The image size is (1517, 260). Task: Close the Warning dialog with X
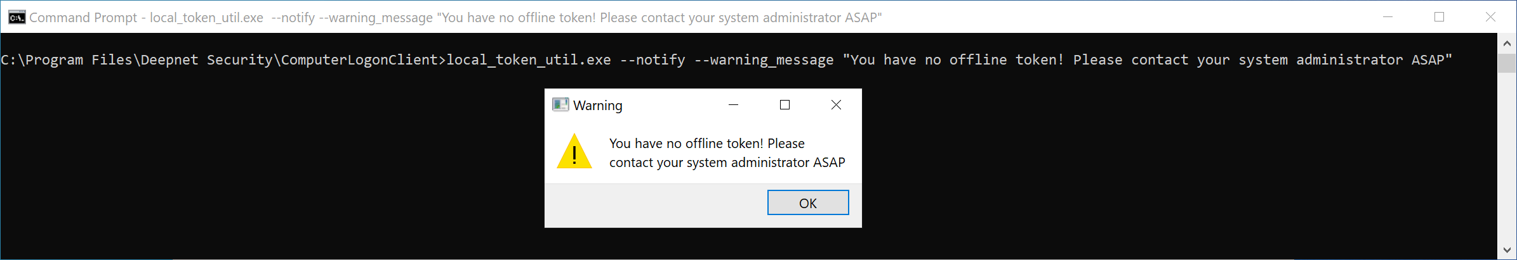coord(837,105)
